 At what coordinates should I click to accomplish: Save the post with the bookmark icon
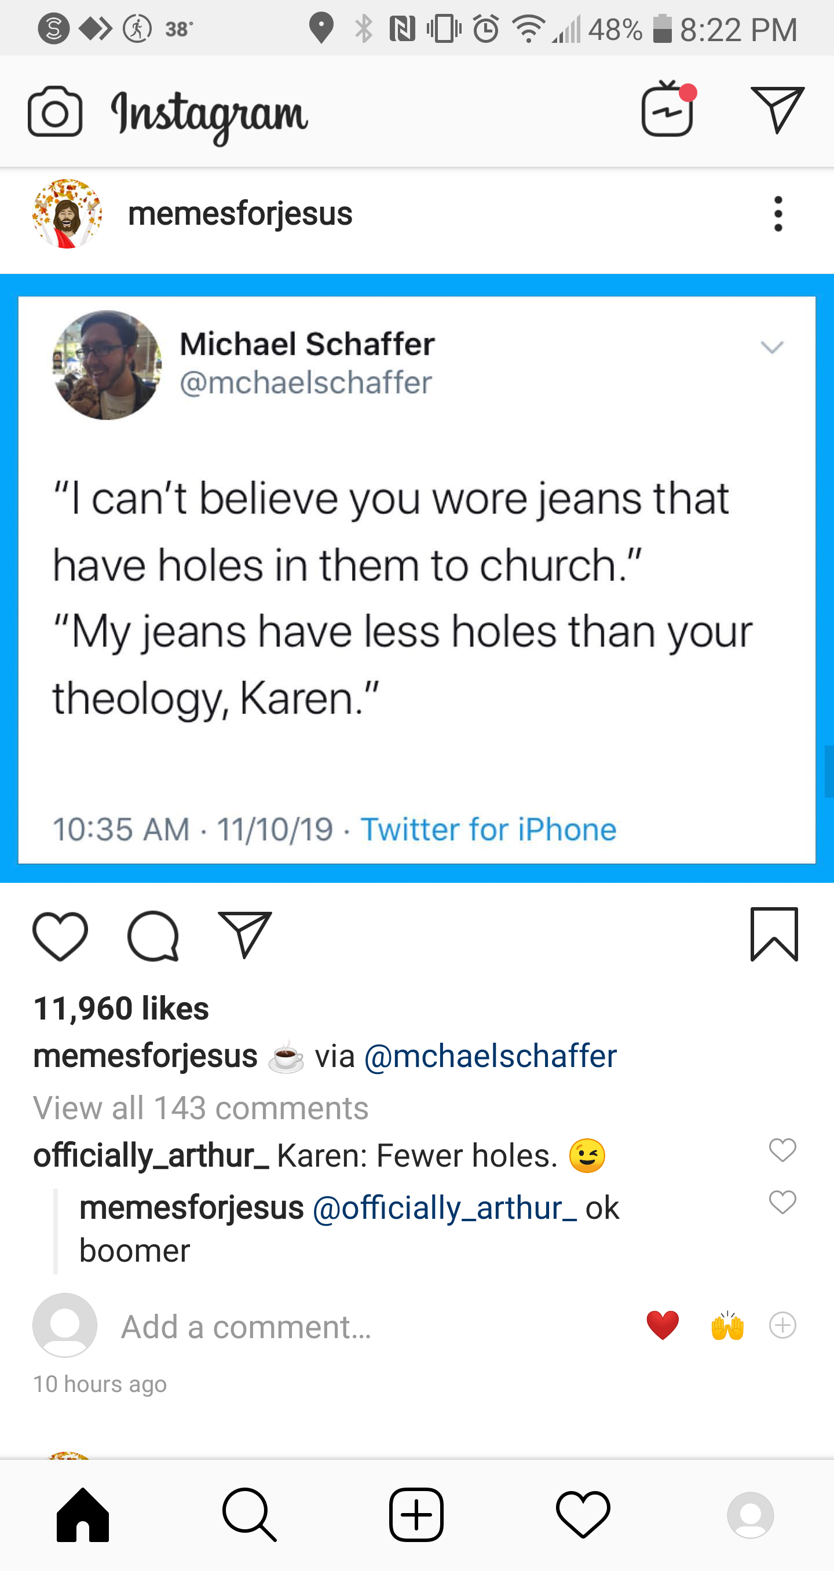(774, 934)
